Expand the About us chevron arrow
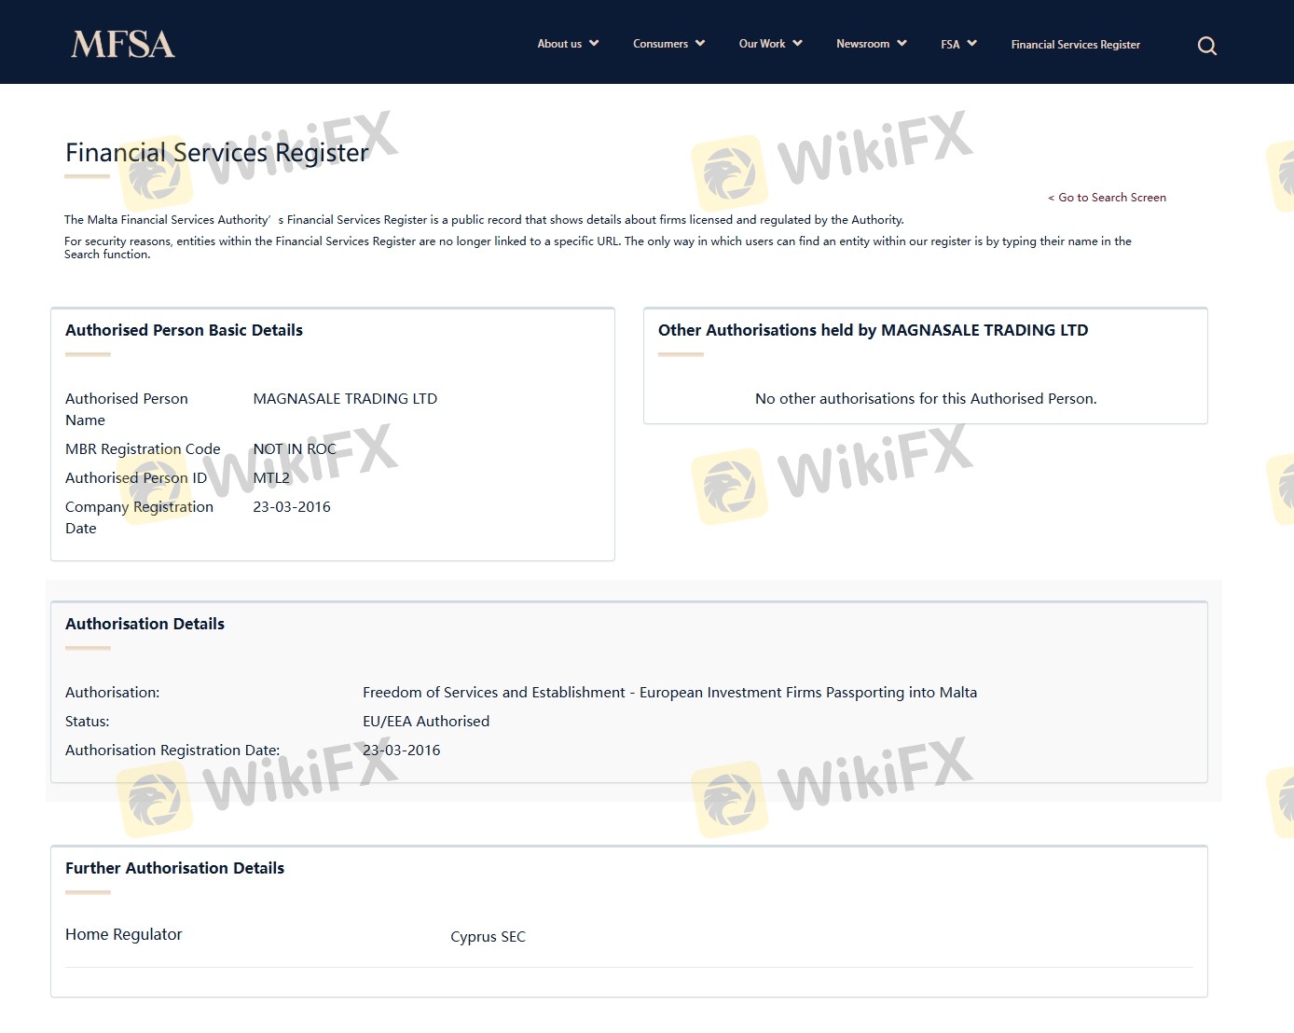This screenshot has height=1033, width=1294. coord(594,43)
